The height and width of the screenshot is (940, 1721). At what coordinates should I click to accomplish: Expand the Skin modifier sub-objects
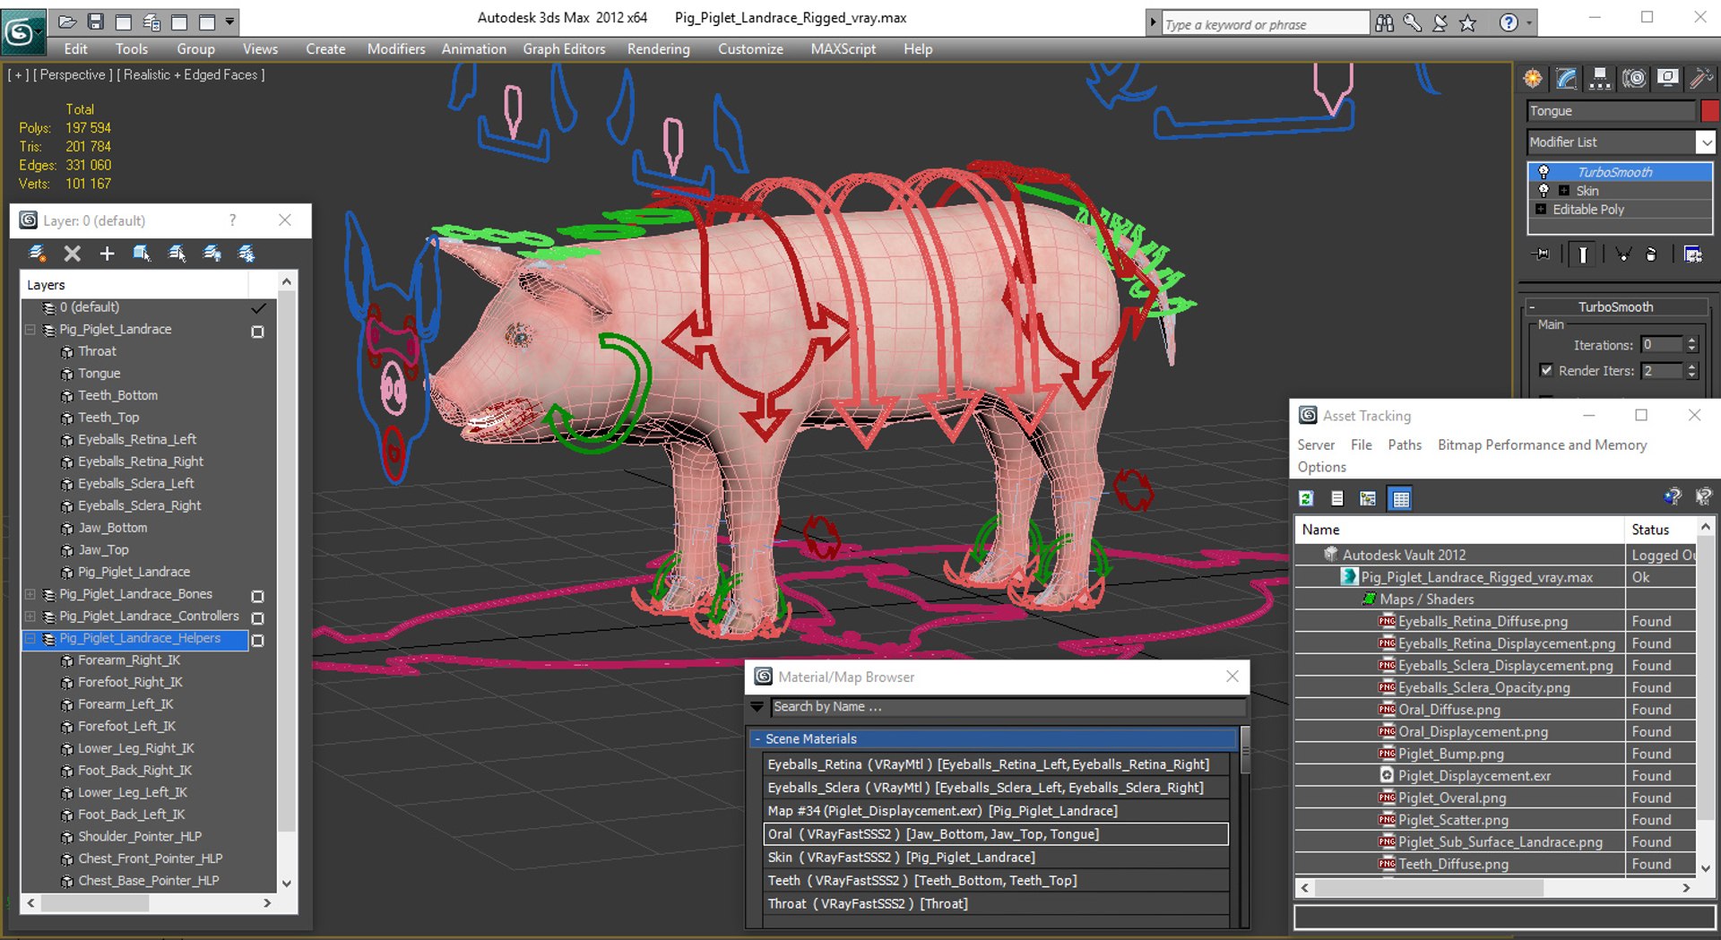tap(1563, 191)
